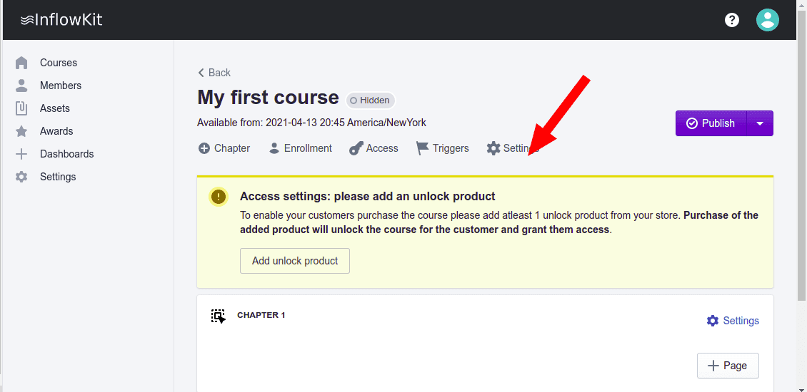Open sidebar Settings page
The width and height of the screenshot is (807, 392).
coord(57,177)
